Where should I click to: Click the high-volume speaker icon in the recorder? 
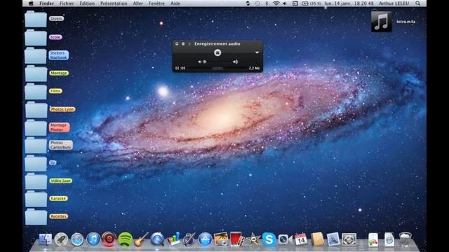point(235,62)
